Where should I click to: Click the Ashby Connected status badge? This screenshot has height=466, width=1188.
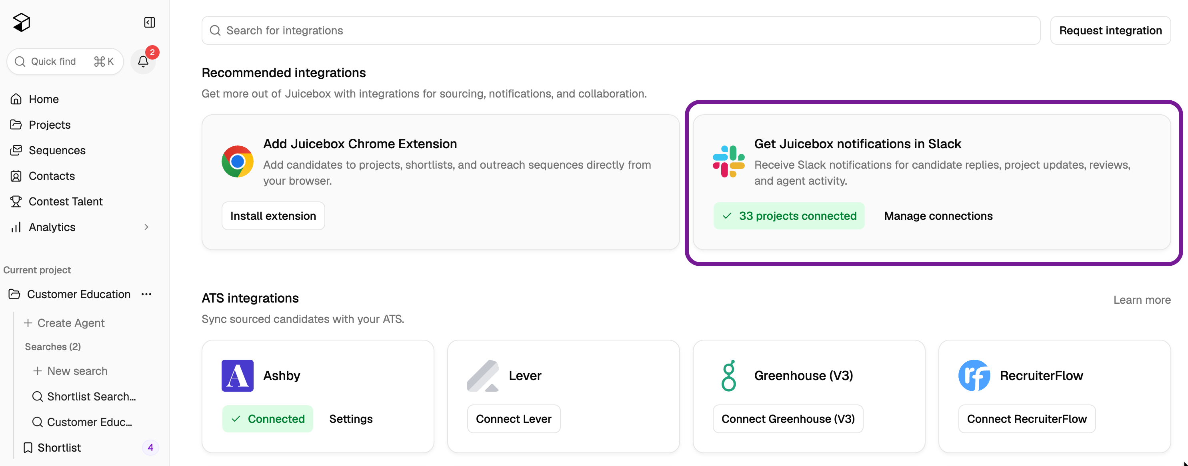[268, 418]
